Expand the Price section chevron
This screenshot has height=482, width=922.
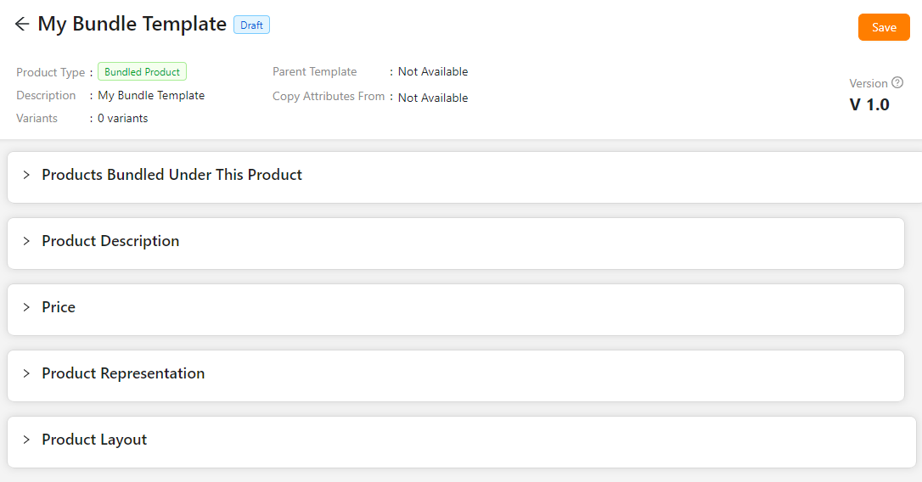pyautogui.click(x=26, y=307)
